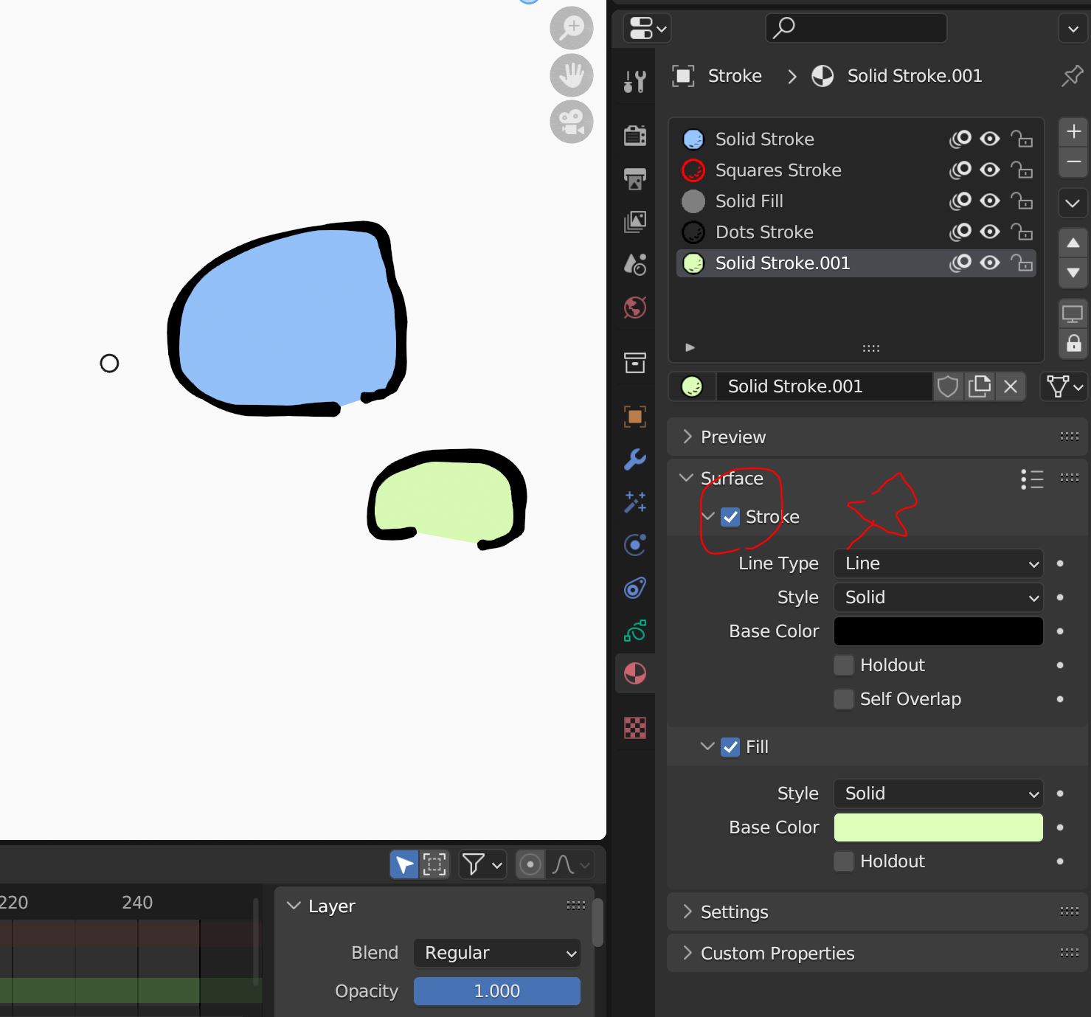Click the viewport zoom magnifier icon
This screenshot has width=1091, height=1017.
coord(572,27)
